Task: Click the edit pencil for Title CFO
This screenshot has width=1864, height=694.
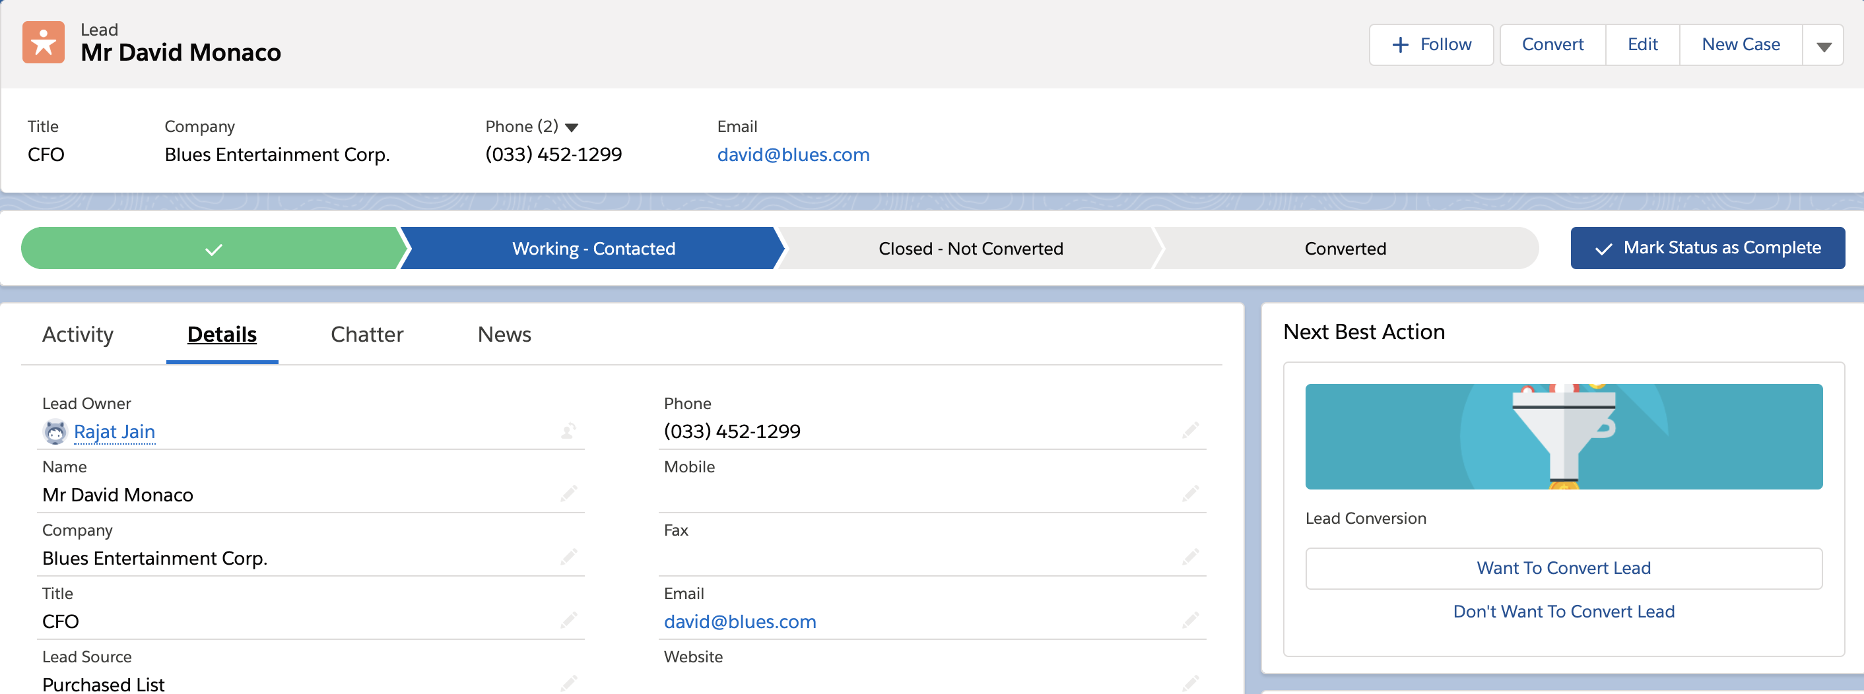Action: 569,620
